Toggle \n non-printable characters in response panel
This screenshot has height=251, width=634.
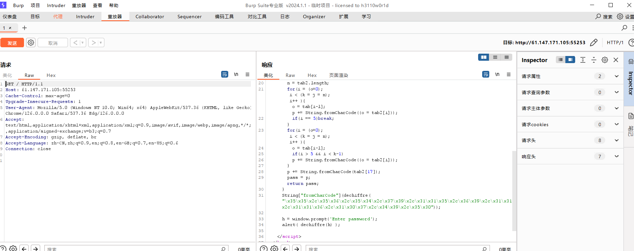click(497, 74)
